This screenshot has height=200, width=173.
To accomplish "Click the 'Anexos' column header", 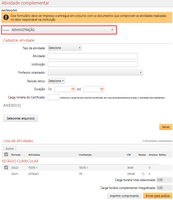I will (x=153, y=155).
